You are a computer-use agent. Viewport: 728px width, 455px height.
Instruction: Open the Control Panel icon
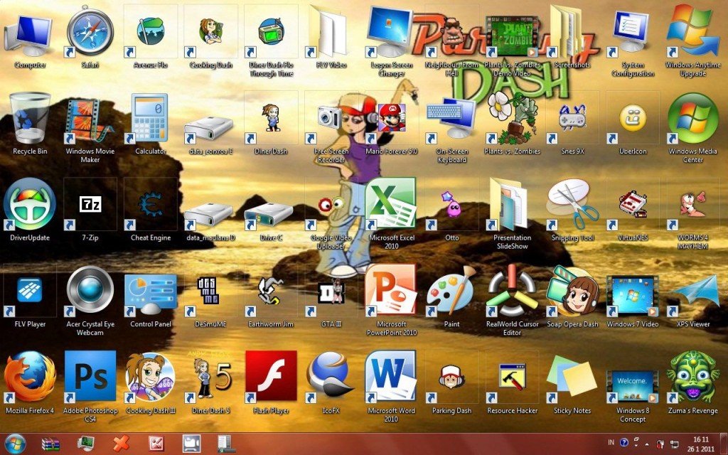coord(150,290)
